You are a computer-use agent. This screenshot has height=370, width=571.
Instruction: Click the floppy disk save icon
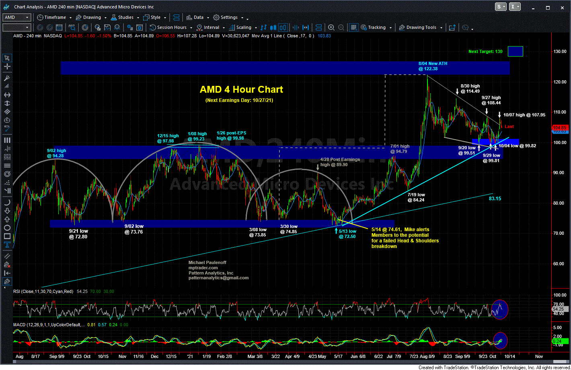(x=107, y=27)
